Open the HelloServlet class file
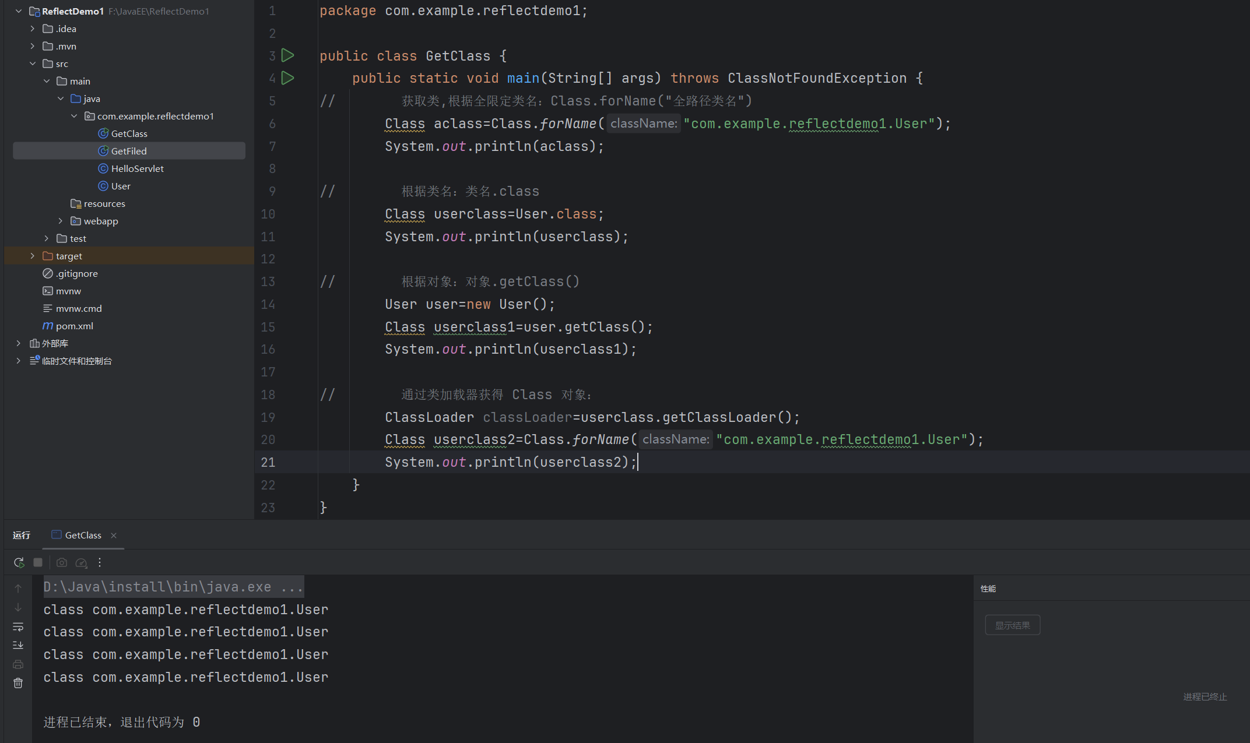 [x=137, y=168]
